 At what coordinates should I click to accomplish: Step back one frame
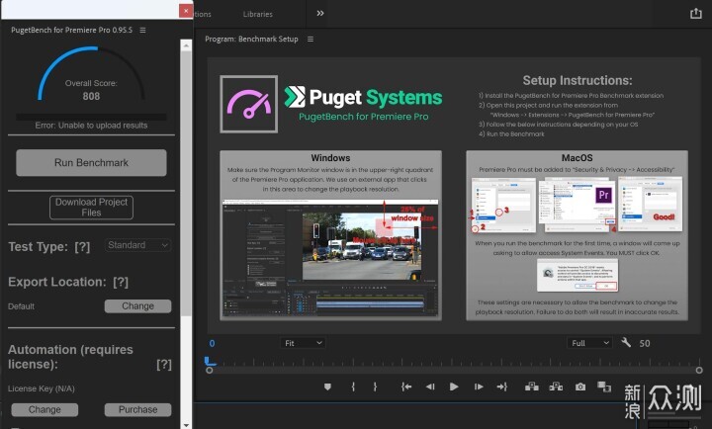click(x=430, y=386)
